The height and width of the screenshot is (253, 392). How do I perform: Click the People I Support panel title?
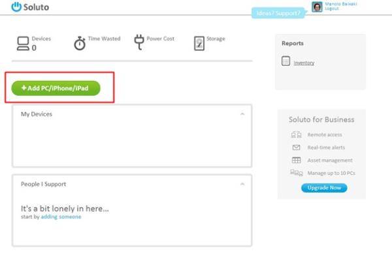[x=44, y=184]
